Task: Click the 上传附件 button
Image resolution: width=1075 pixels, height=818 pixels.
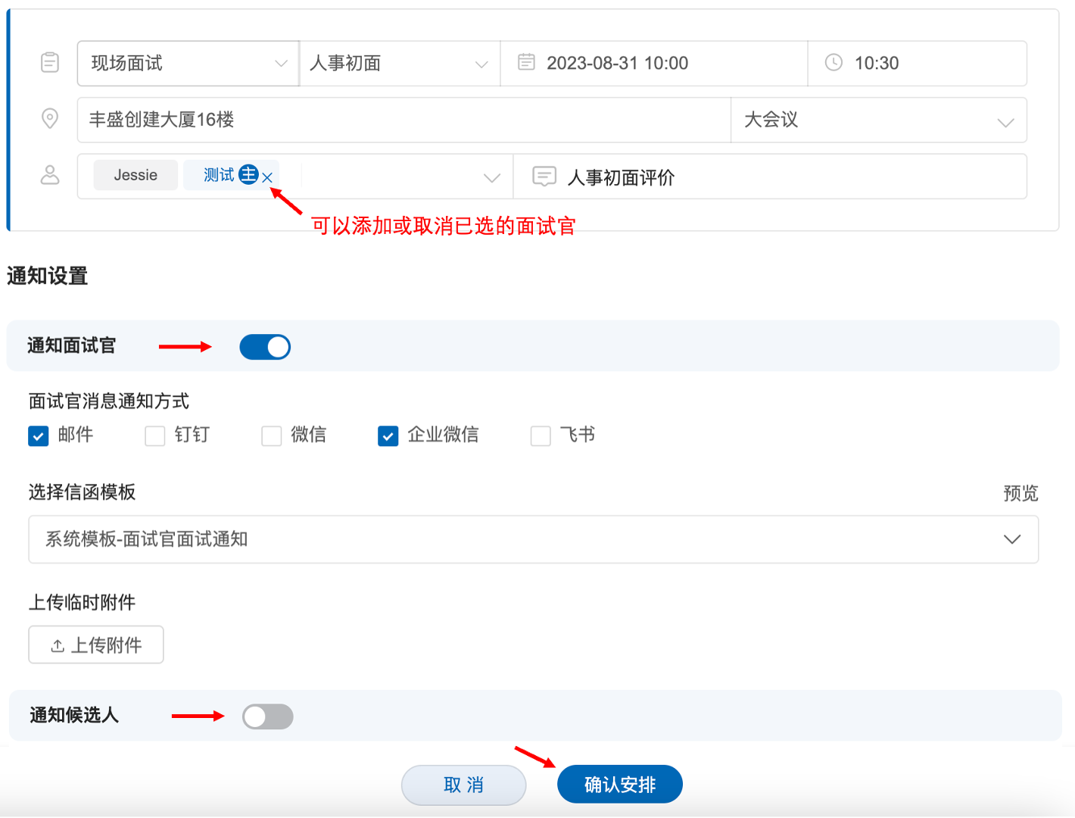Action: [x=96, y=645]
